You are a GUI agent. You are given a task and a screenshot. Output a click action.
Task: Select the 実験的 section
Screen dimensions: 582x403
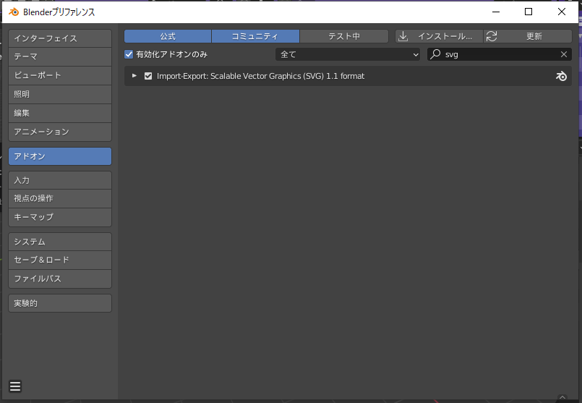pos(60,303)
